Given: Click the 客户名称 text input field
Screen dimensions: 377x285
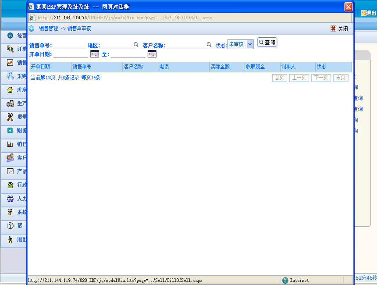Looking at the screenshot, I should [186, 46].
